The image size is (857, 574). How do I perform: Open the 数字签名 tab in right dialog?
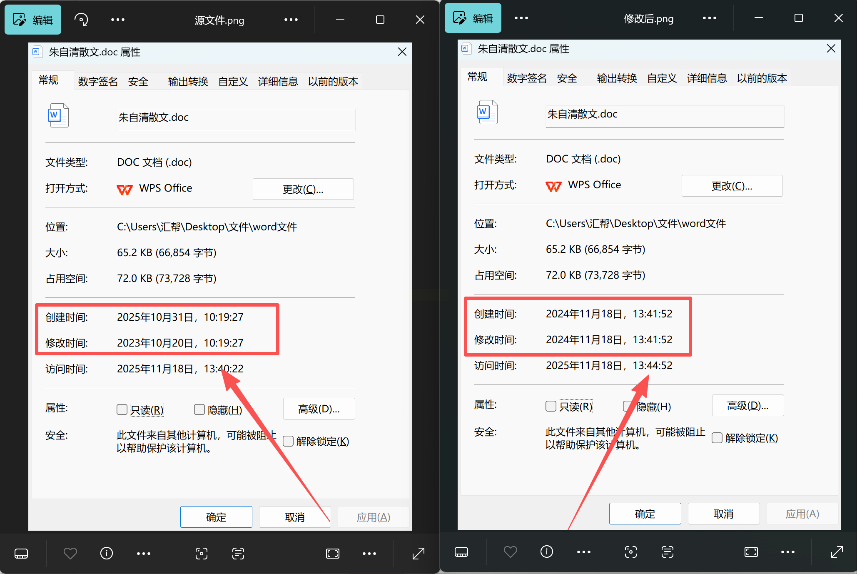(527, 78)
